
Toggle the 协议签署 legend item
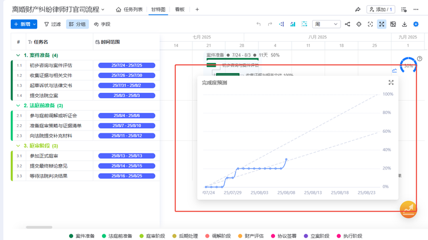tap(284, 236)
